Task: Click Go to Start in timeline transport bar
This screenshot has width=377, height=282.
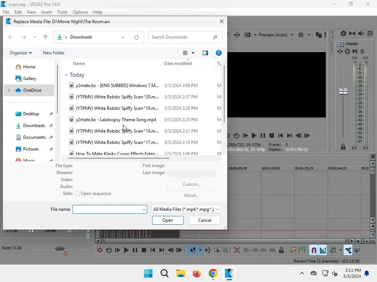Action: tap(153, 250)
